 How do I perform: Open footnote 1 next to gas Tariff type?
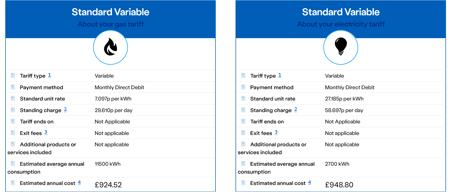49,75
